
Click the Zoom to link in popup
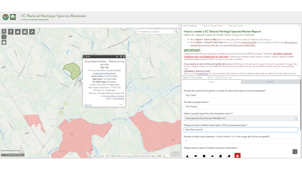(88, 105)
